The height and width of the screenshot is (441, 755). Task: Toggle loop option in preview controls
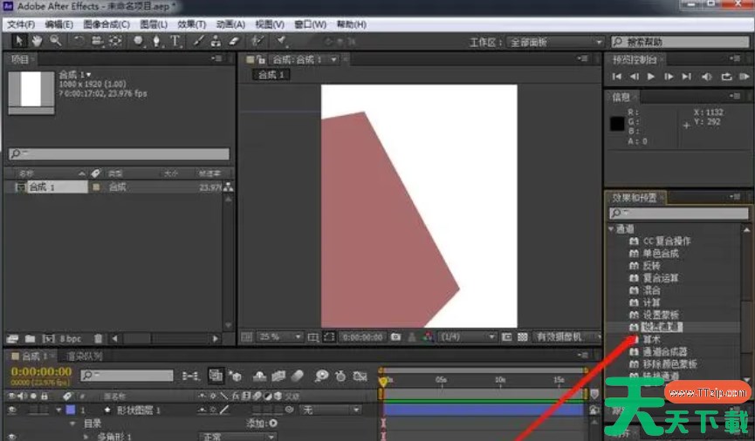pyautogui.click(x=724, y=77)
